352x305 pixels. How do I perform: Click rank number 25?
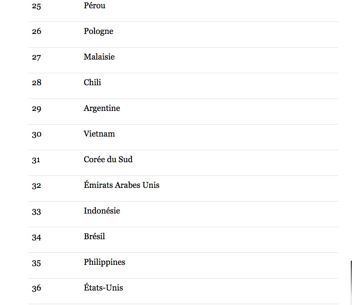[36, 6]
